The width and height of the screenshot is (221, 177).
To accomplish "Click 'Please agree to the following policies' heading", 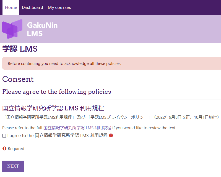I will 57,92.
